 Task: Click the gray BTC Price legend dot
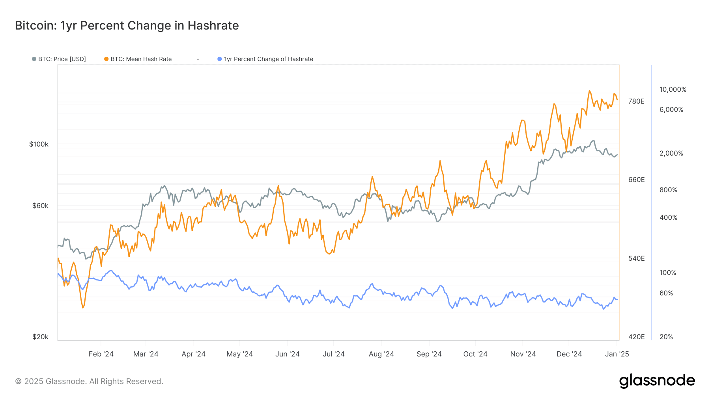point(34,59)
